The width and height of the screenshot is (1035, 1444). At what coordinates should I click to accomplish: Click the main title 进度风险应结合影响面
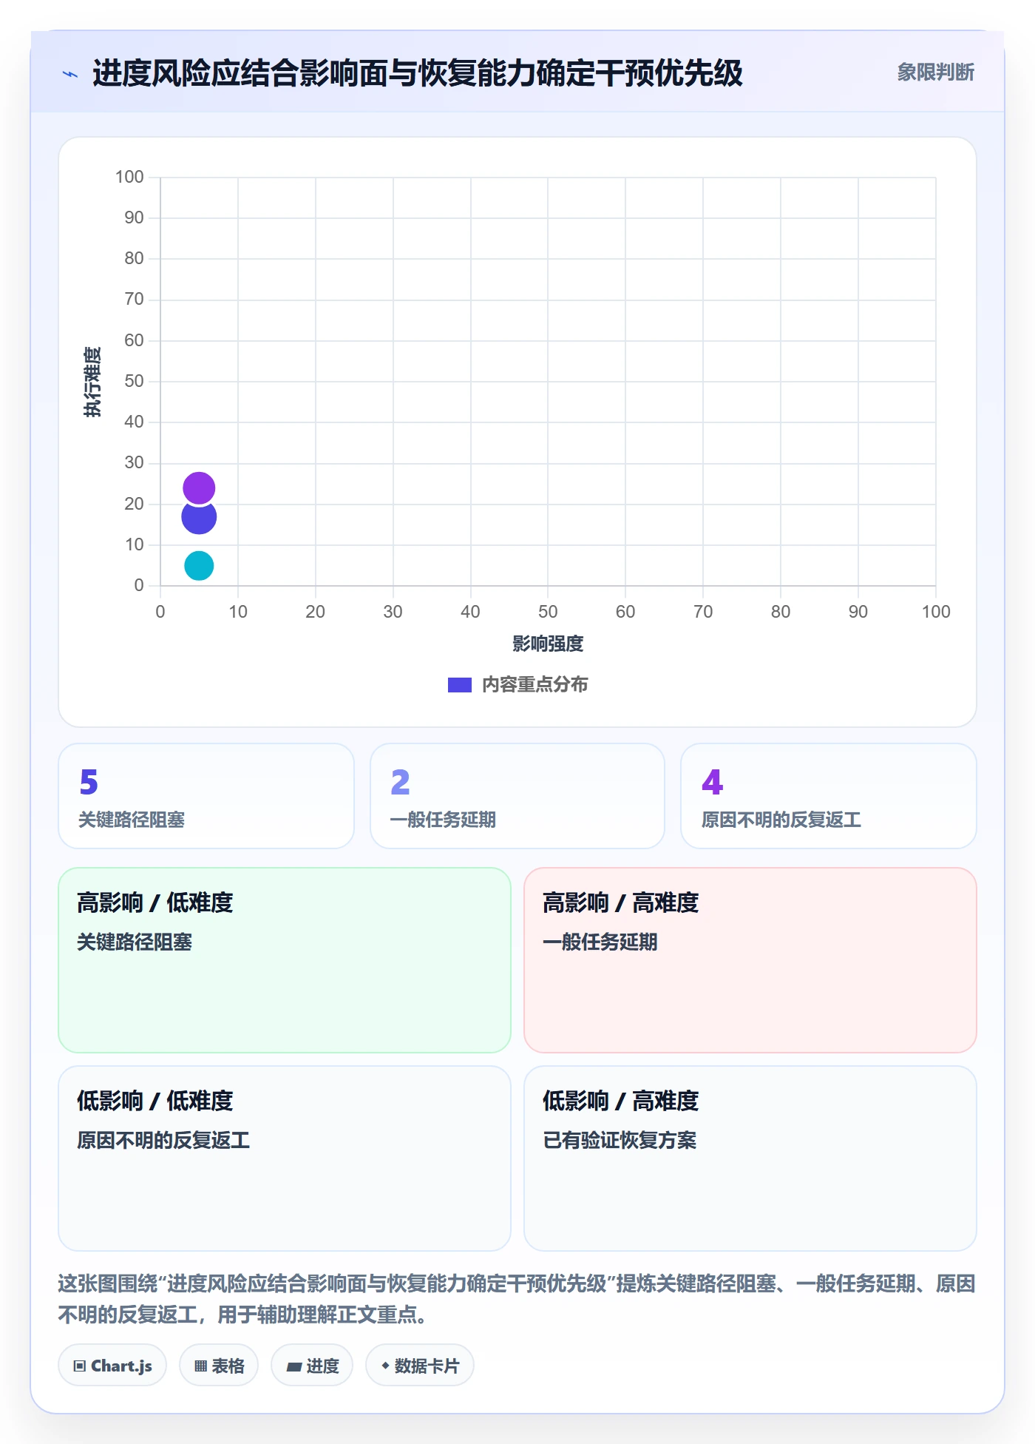[x=418, y=73]
